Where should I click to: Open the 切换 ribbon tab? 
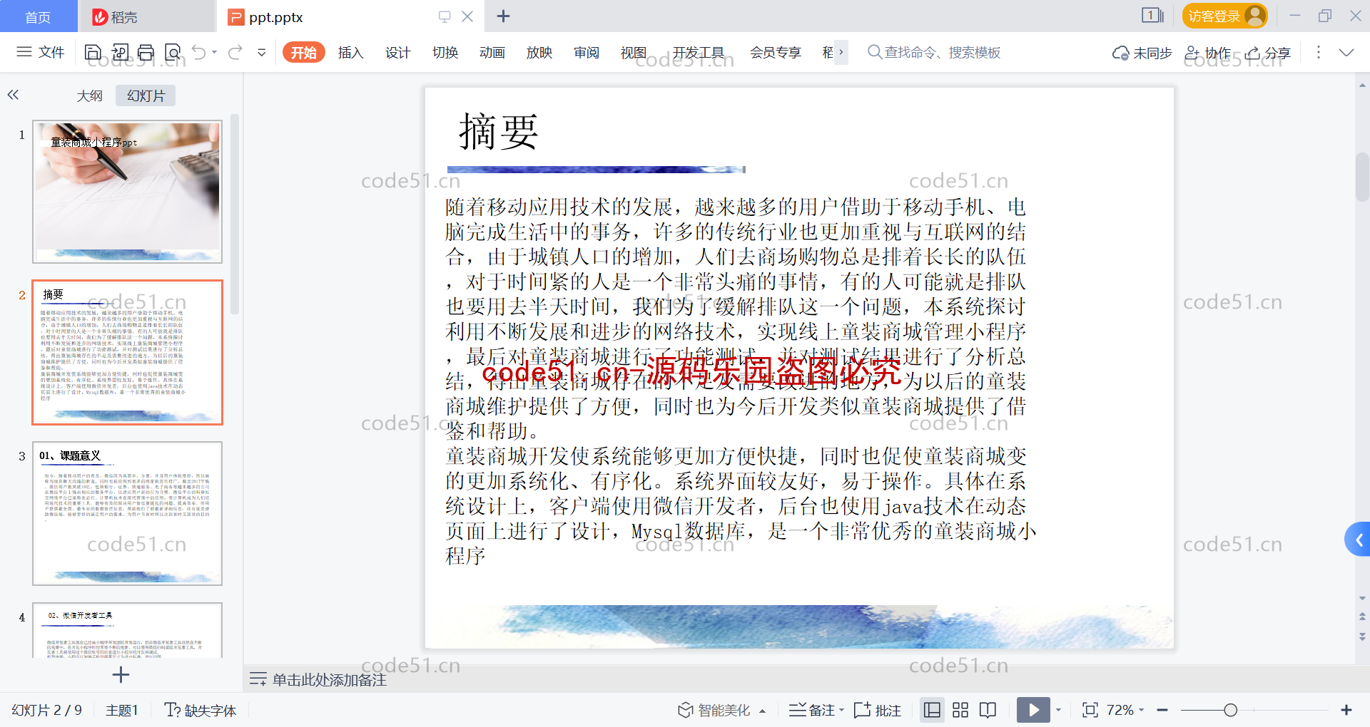pyautogui.click(x=445, y=53)
